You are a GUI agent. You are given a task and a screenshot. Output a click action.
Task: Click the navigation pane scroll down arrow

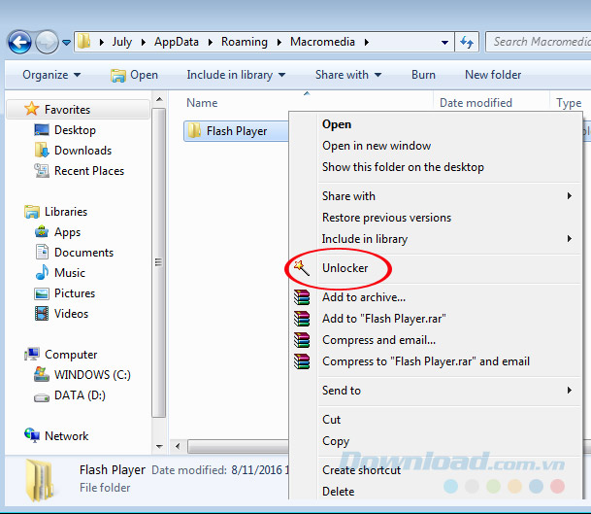pyautogui.click(x=159, y=446)
